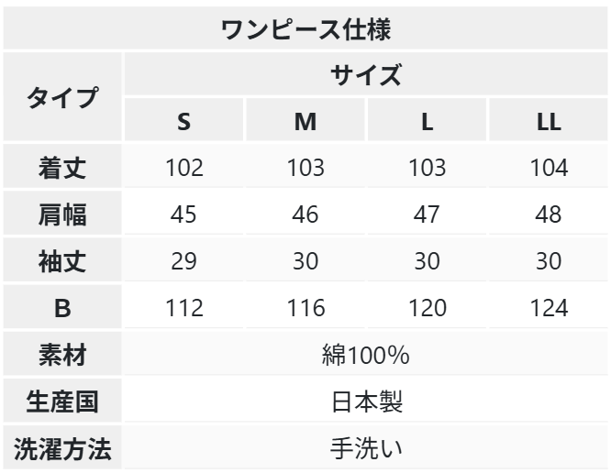Click the ワンピース仕様 table title

coord(305,28)
